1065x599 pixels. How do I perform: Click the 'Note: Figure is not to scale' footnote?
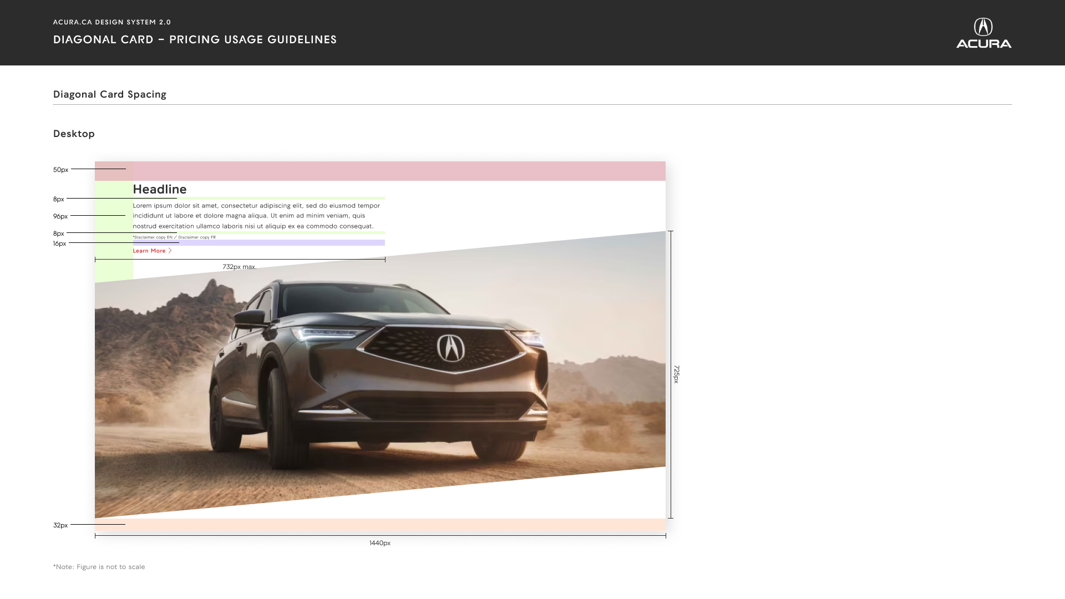tap(99, 567)
